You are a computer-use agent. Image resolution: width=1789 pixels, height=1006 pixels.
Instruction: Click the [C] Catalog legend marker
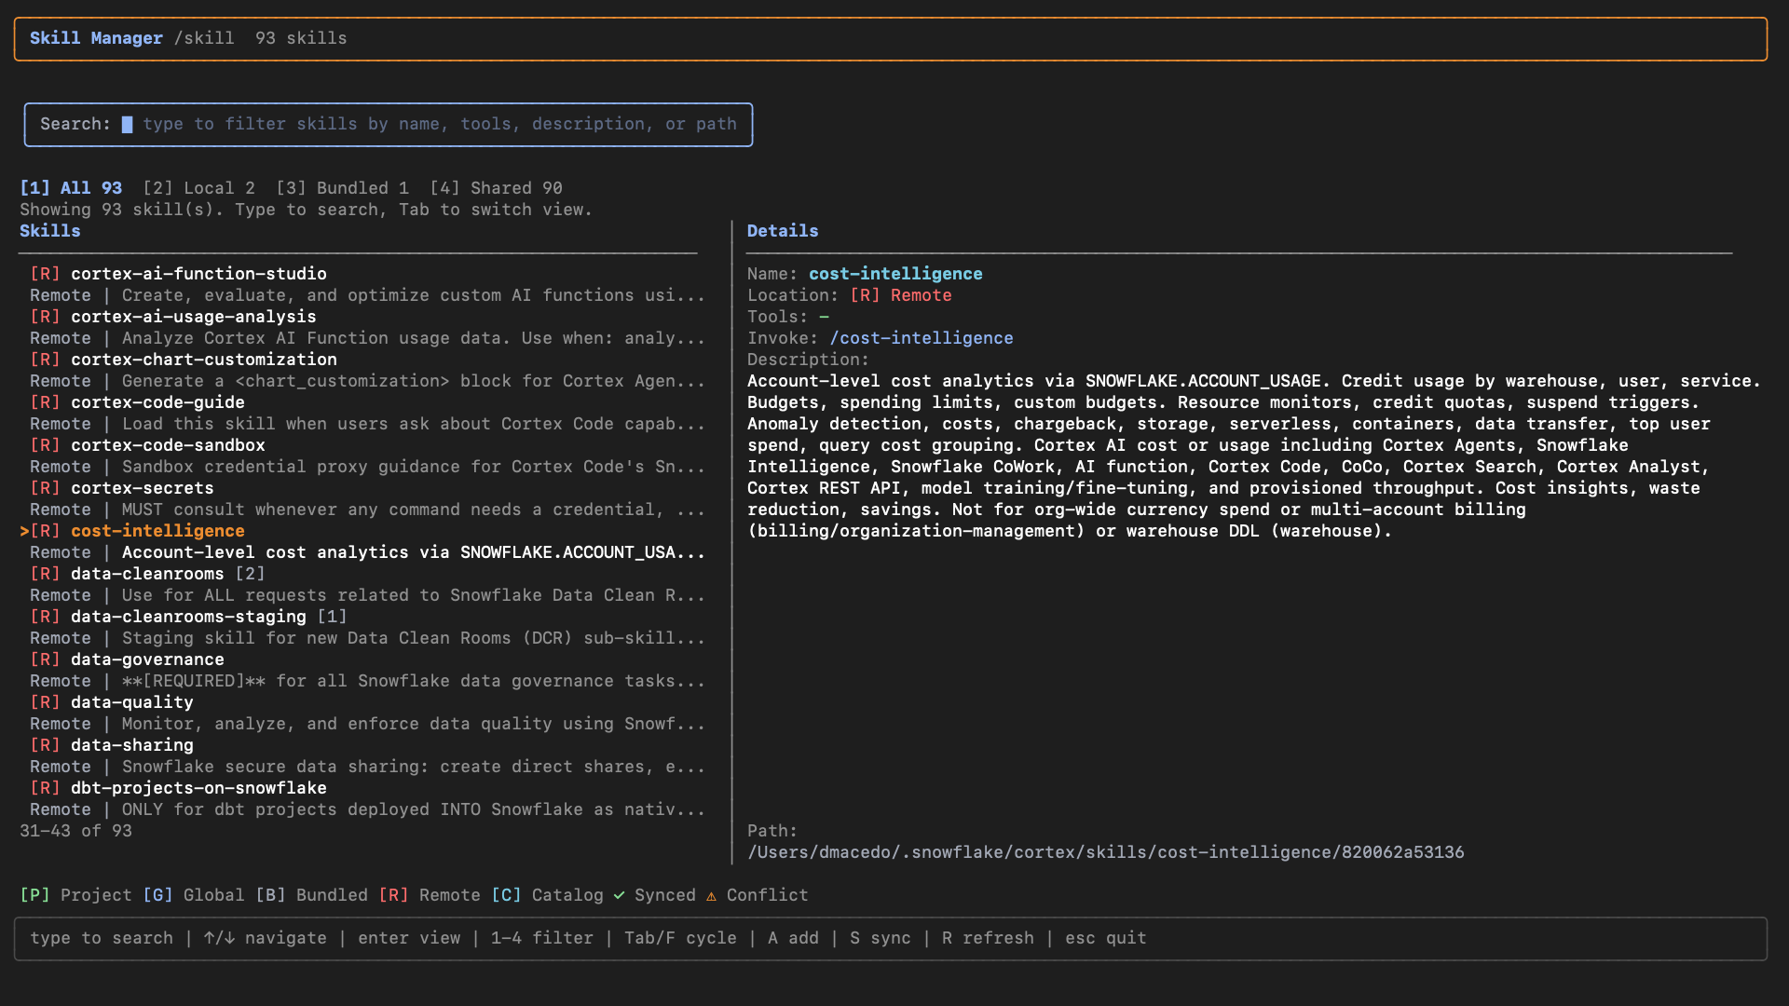click(547, 895)
